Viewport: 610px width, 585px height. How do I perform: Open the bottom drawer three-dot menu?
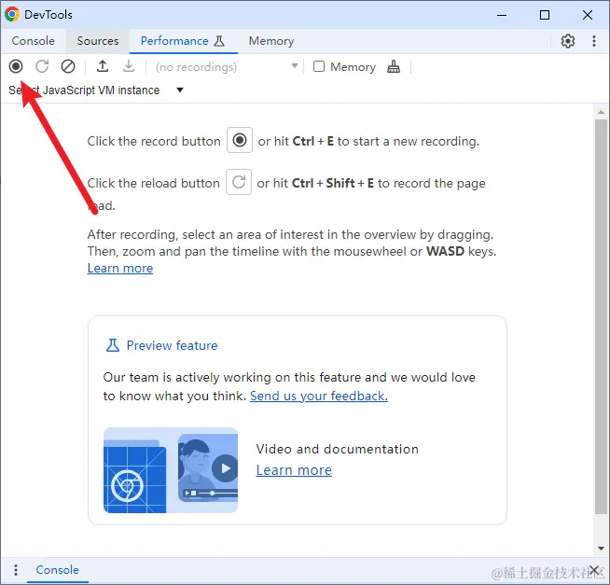coord(16,570)
